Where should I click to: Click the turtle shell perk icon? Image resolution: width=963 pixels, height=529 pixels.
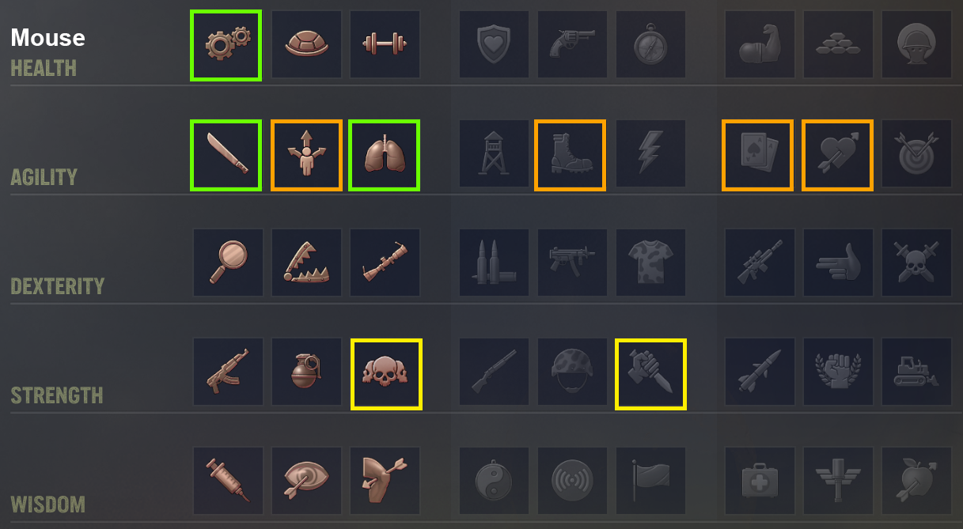306,44
